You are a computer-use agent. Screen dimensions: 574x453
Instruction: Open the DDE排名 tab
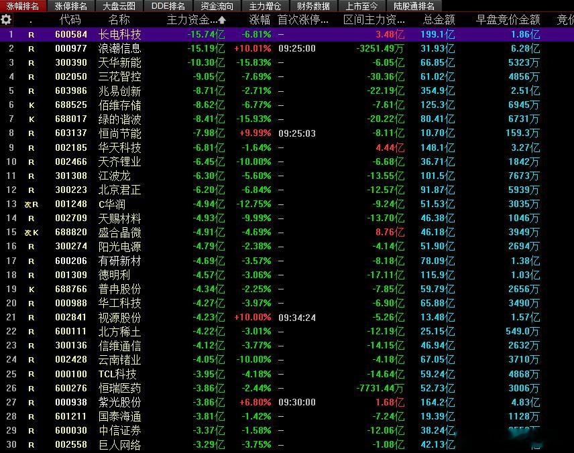(x=168, y=6)
